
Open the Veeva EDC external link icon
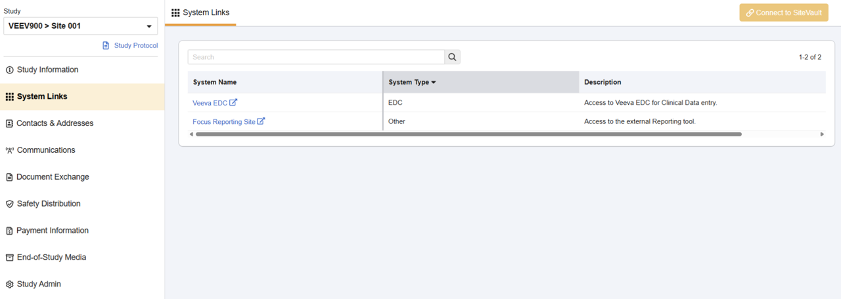233,102
